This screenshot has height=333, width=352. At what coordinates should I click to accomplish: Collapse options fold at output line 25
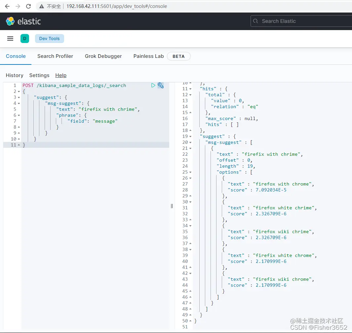coord(190,172)
